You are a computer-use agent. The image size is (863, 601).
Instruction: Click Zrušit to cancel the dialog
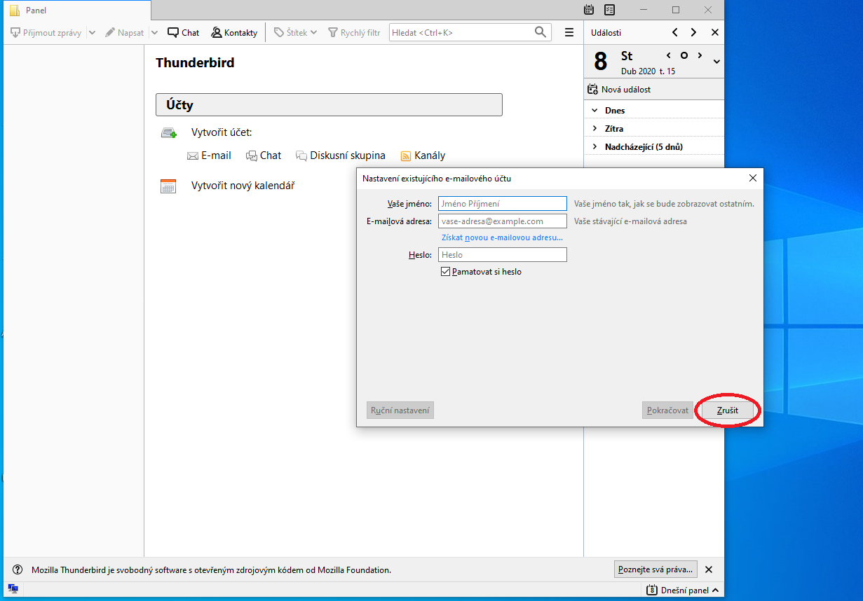coord(728,410)
